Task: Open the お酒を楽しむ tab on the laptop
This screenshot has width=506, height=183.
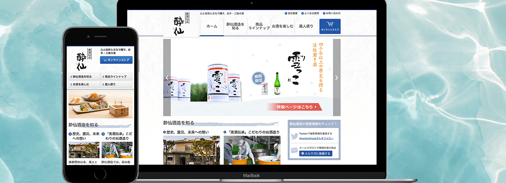Action: 282,26
